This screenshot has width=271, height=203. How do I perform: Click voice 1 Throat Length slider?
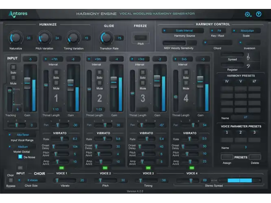click(x=46, y=91)
